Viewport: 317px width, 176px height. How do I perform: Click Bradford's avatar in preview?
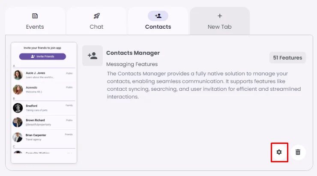(18, 107)
